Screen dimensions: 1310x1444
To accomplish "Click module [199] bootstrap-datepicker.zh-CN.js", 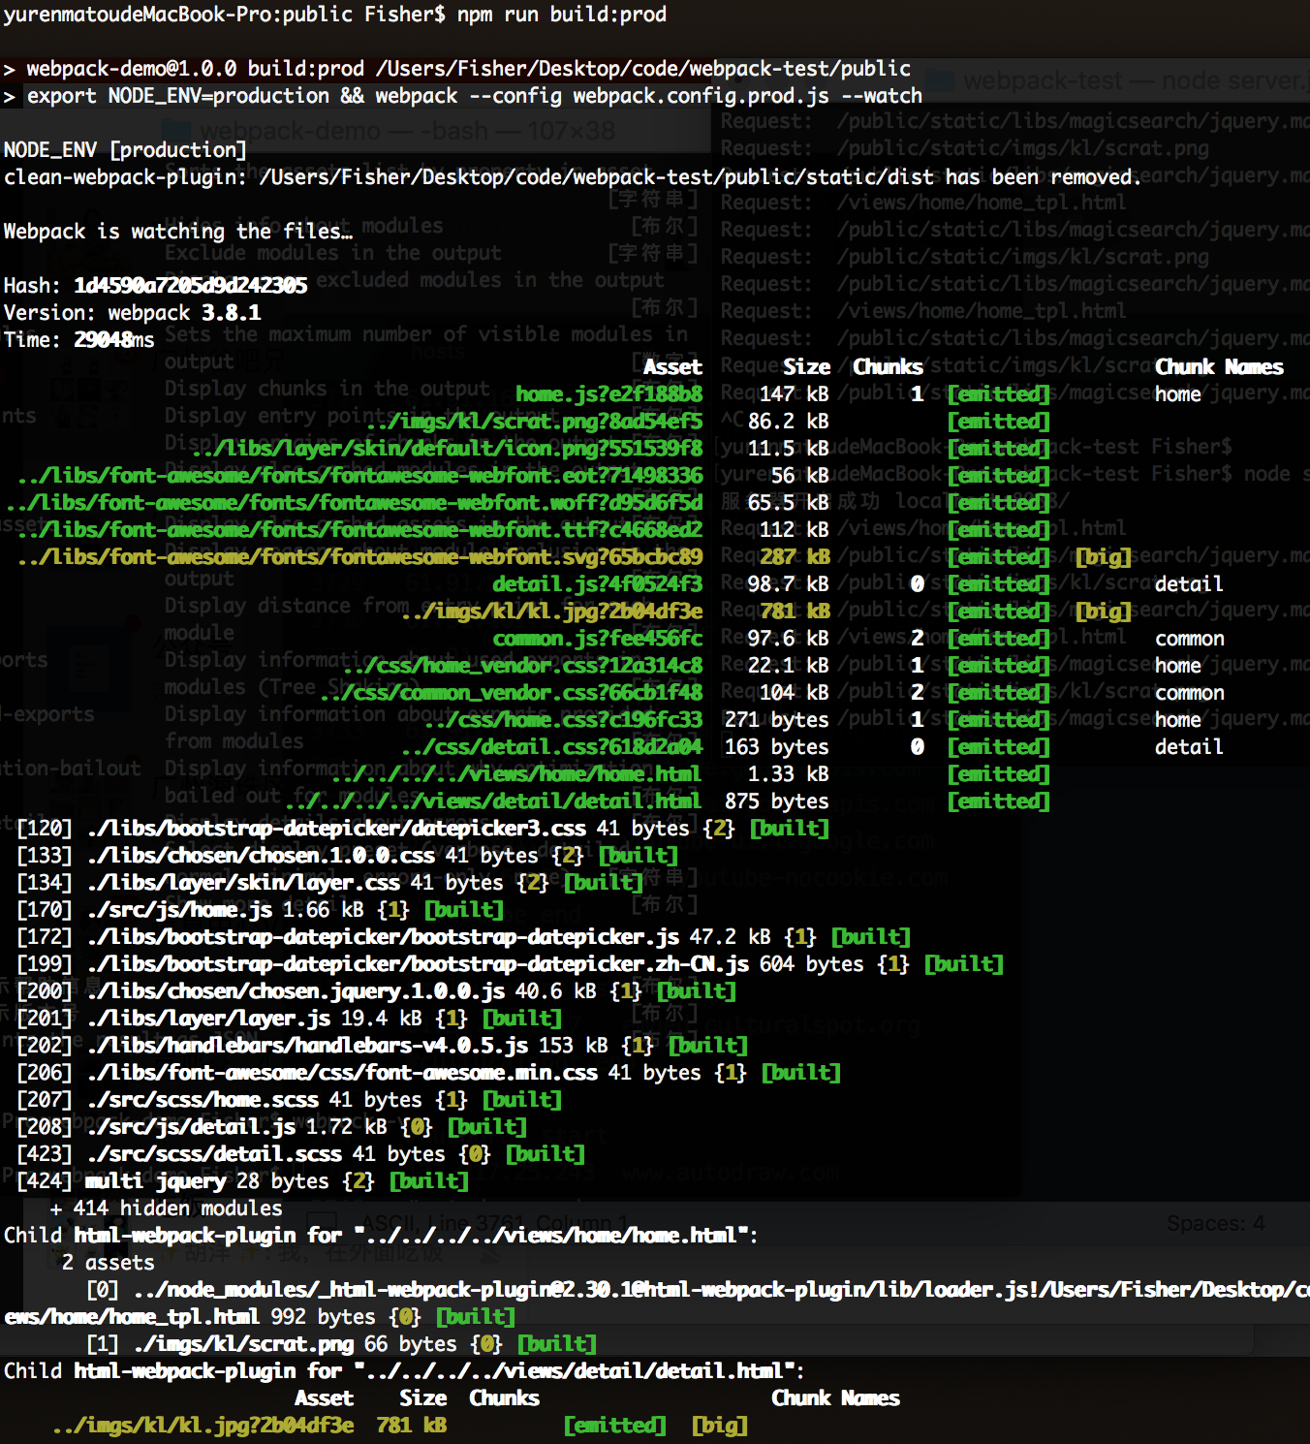I will (511, 964).
